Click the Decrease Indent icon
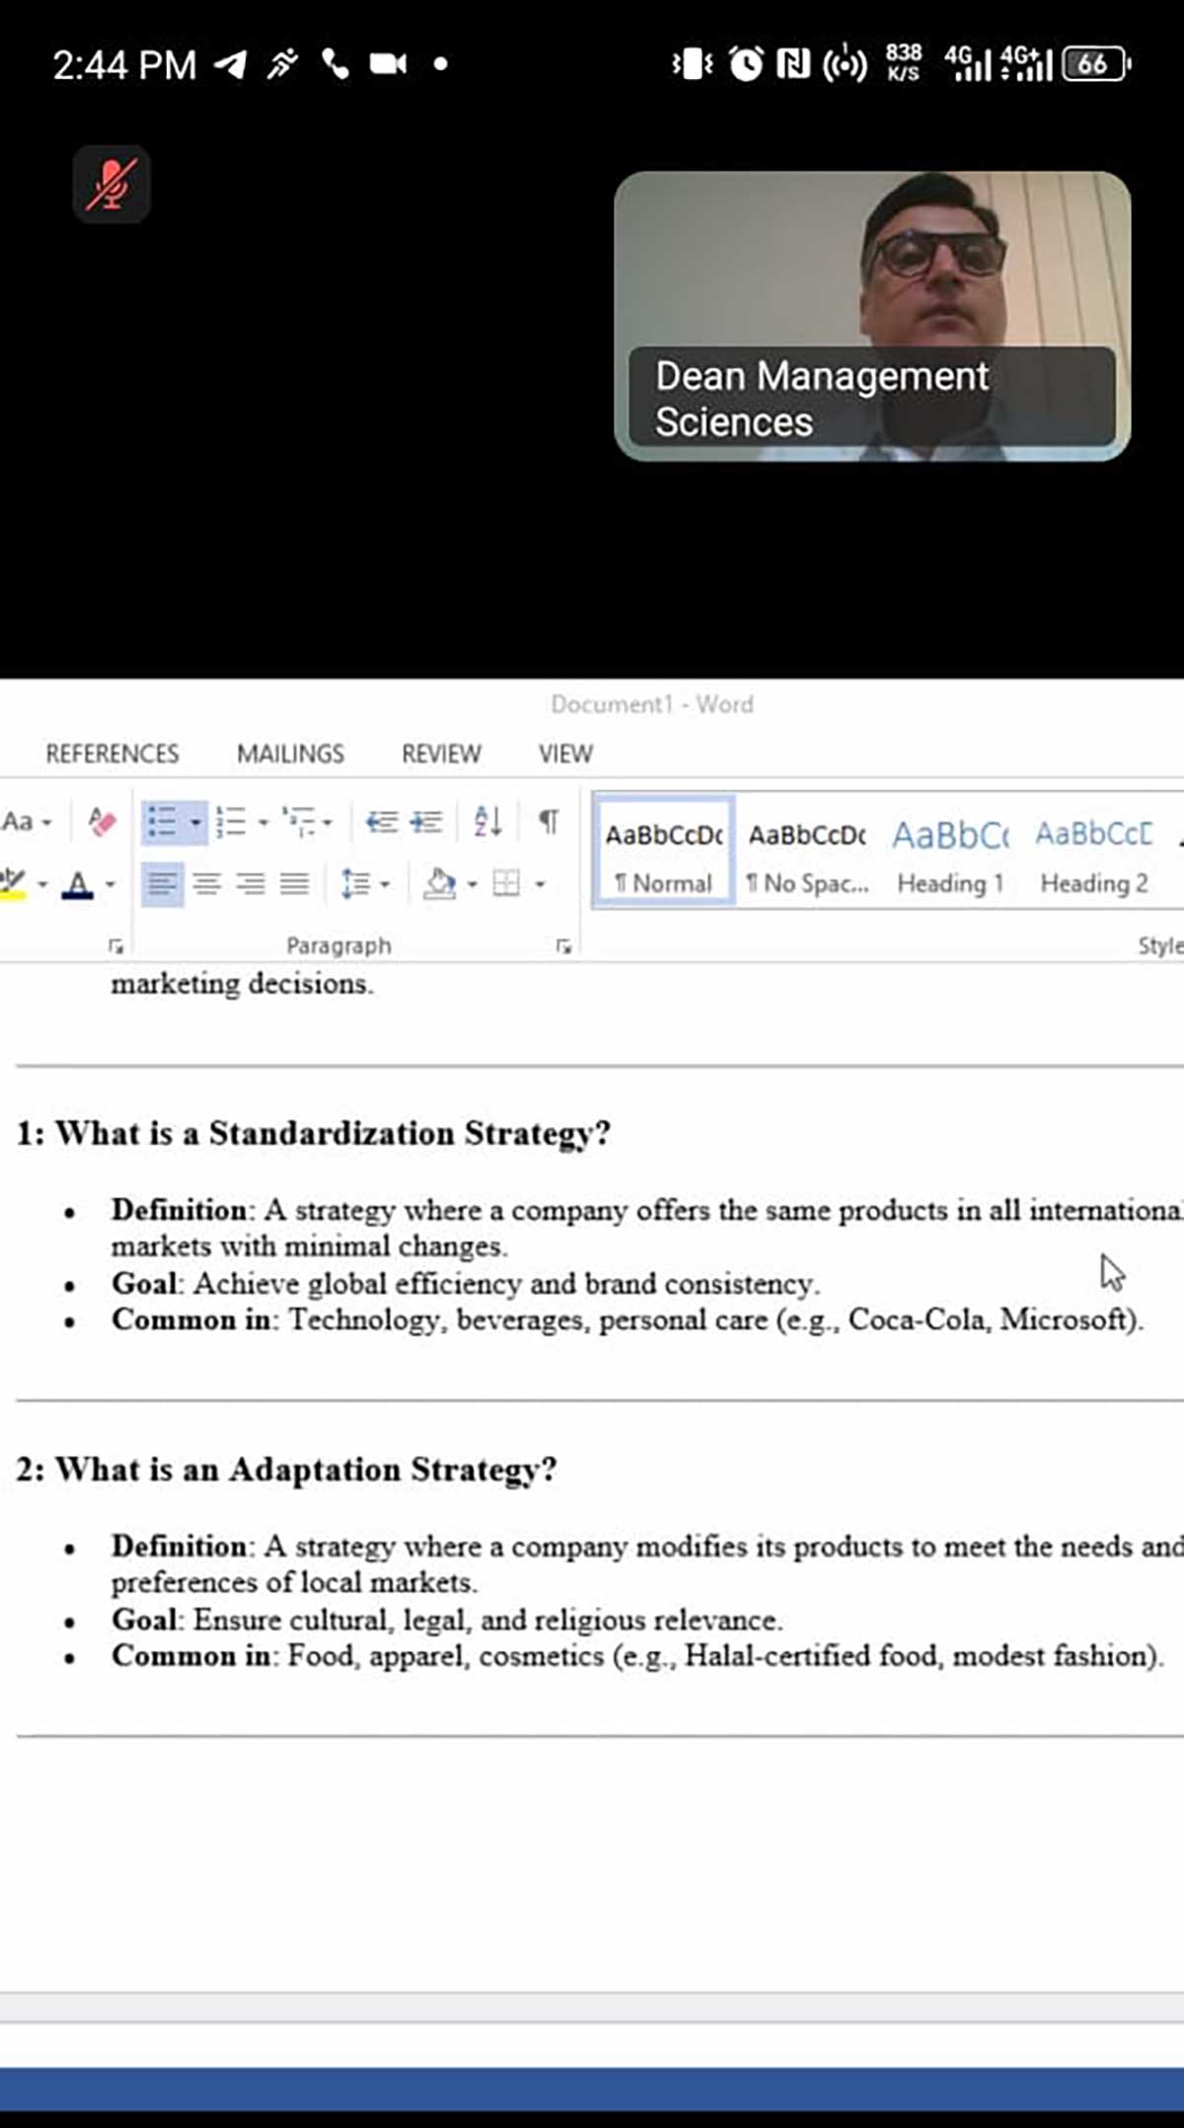The height and width of the screenshot is (2128, 1184). pos(381,821)
